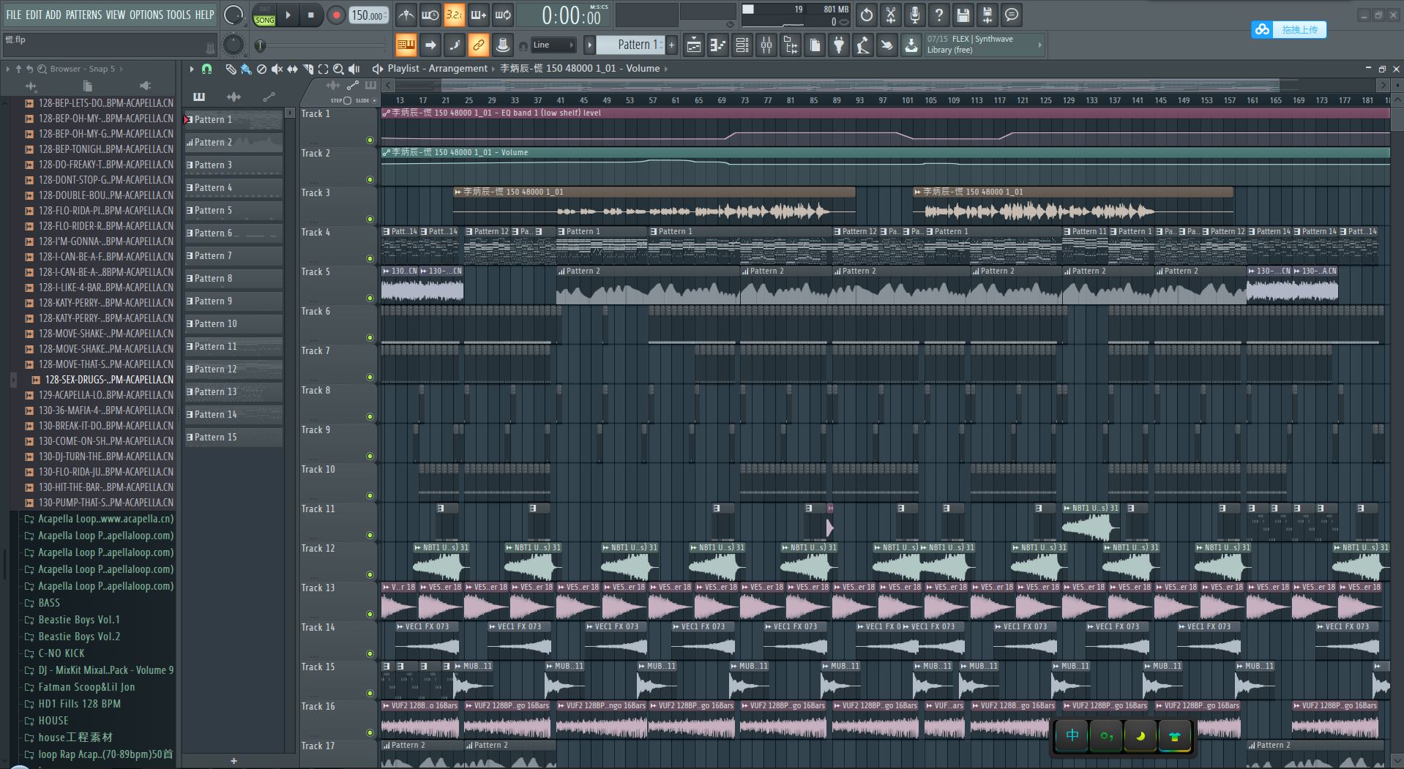1404x769 pixels.
Task: Open the mixer window icon
Action: [x=766, y=45]
